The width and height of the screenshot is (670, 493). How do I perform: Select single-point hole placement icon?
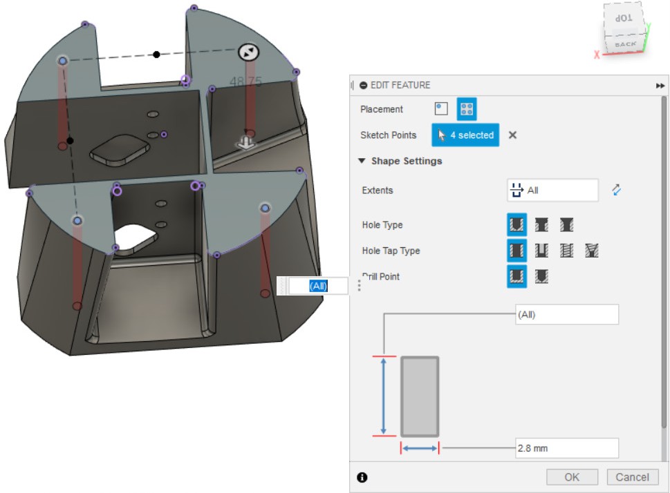click(440, 109)
